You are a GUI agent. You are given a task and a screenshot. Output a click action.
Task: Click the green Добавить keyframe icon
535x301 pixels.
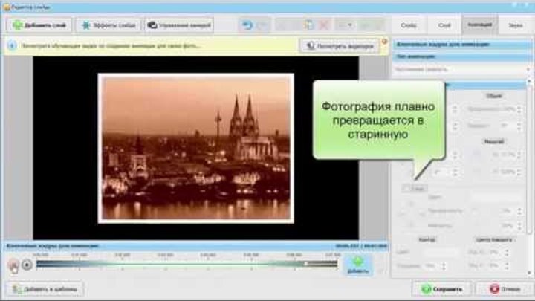point(357,264)
